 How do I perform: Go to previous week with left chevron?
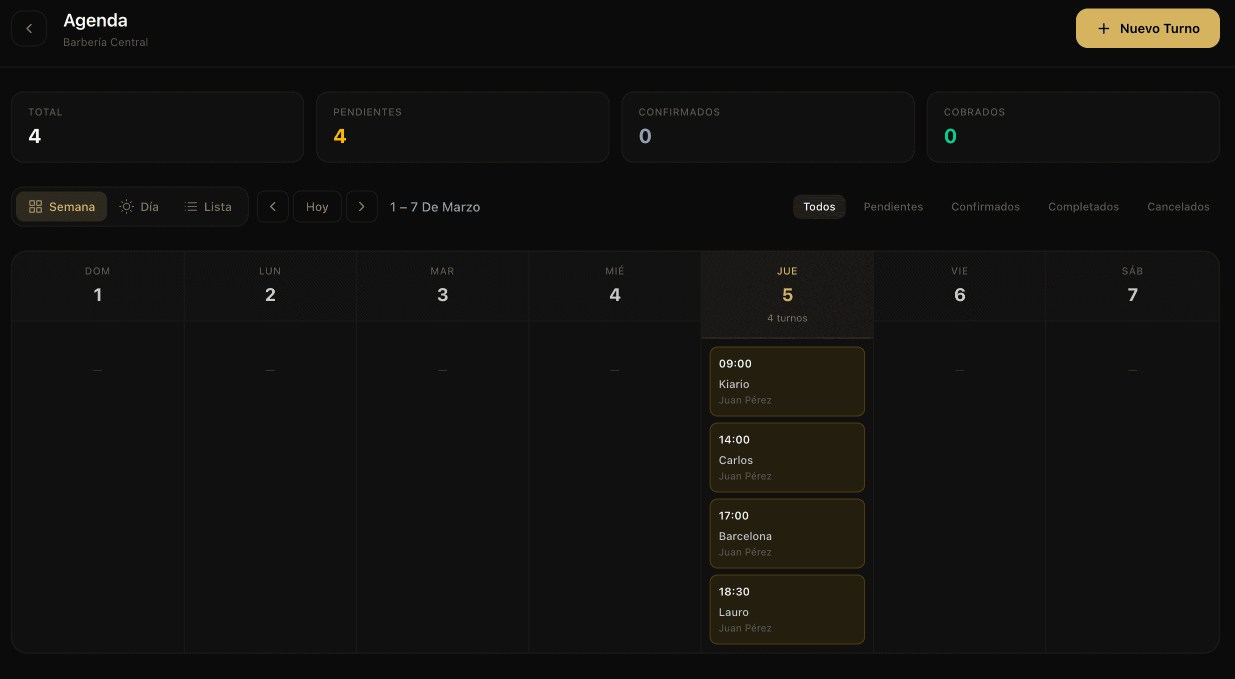pyautogui.click(x=273, y=206)
